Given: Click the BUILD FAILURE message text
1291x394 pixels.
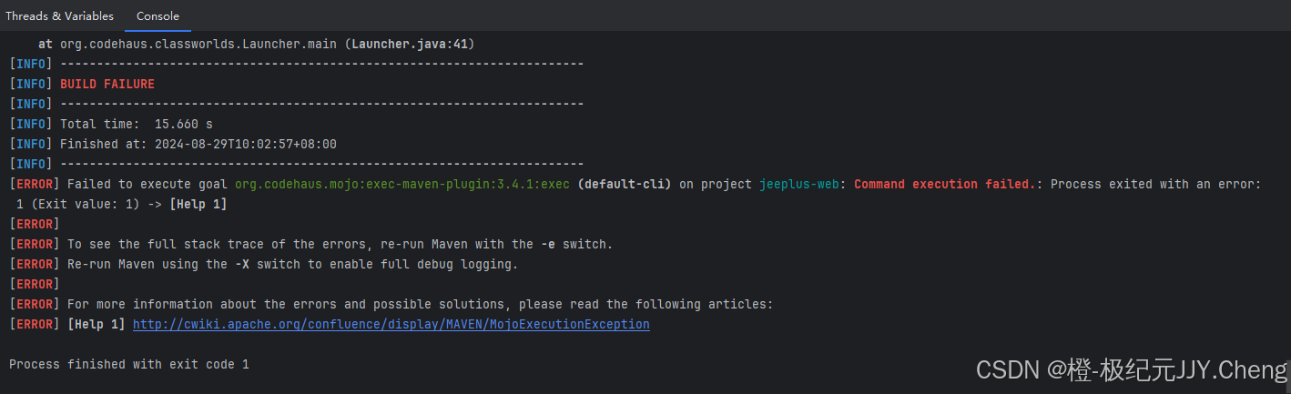Looking at the screenshot, I should click(x=107, y=84).
